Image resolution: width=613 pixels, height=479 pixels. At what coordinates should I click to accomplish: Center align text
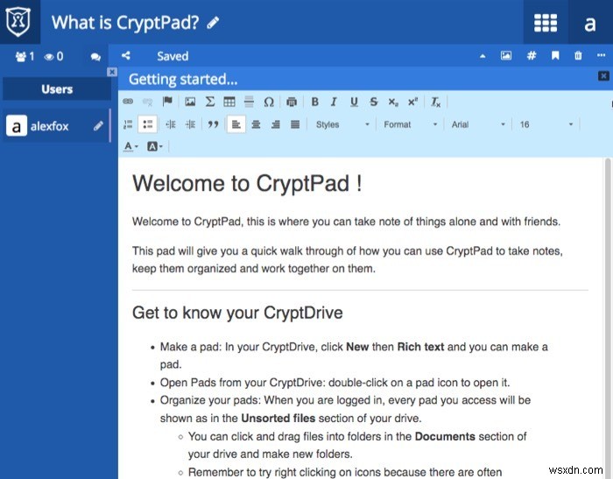coord(256,124)
